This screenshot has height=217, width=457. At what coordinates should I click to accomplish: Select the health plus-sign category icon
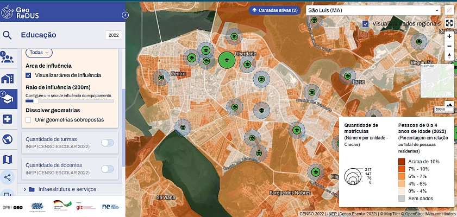pyautogui.click(x=8, y=119)
